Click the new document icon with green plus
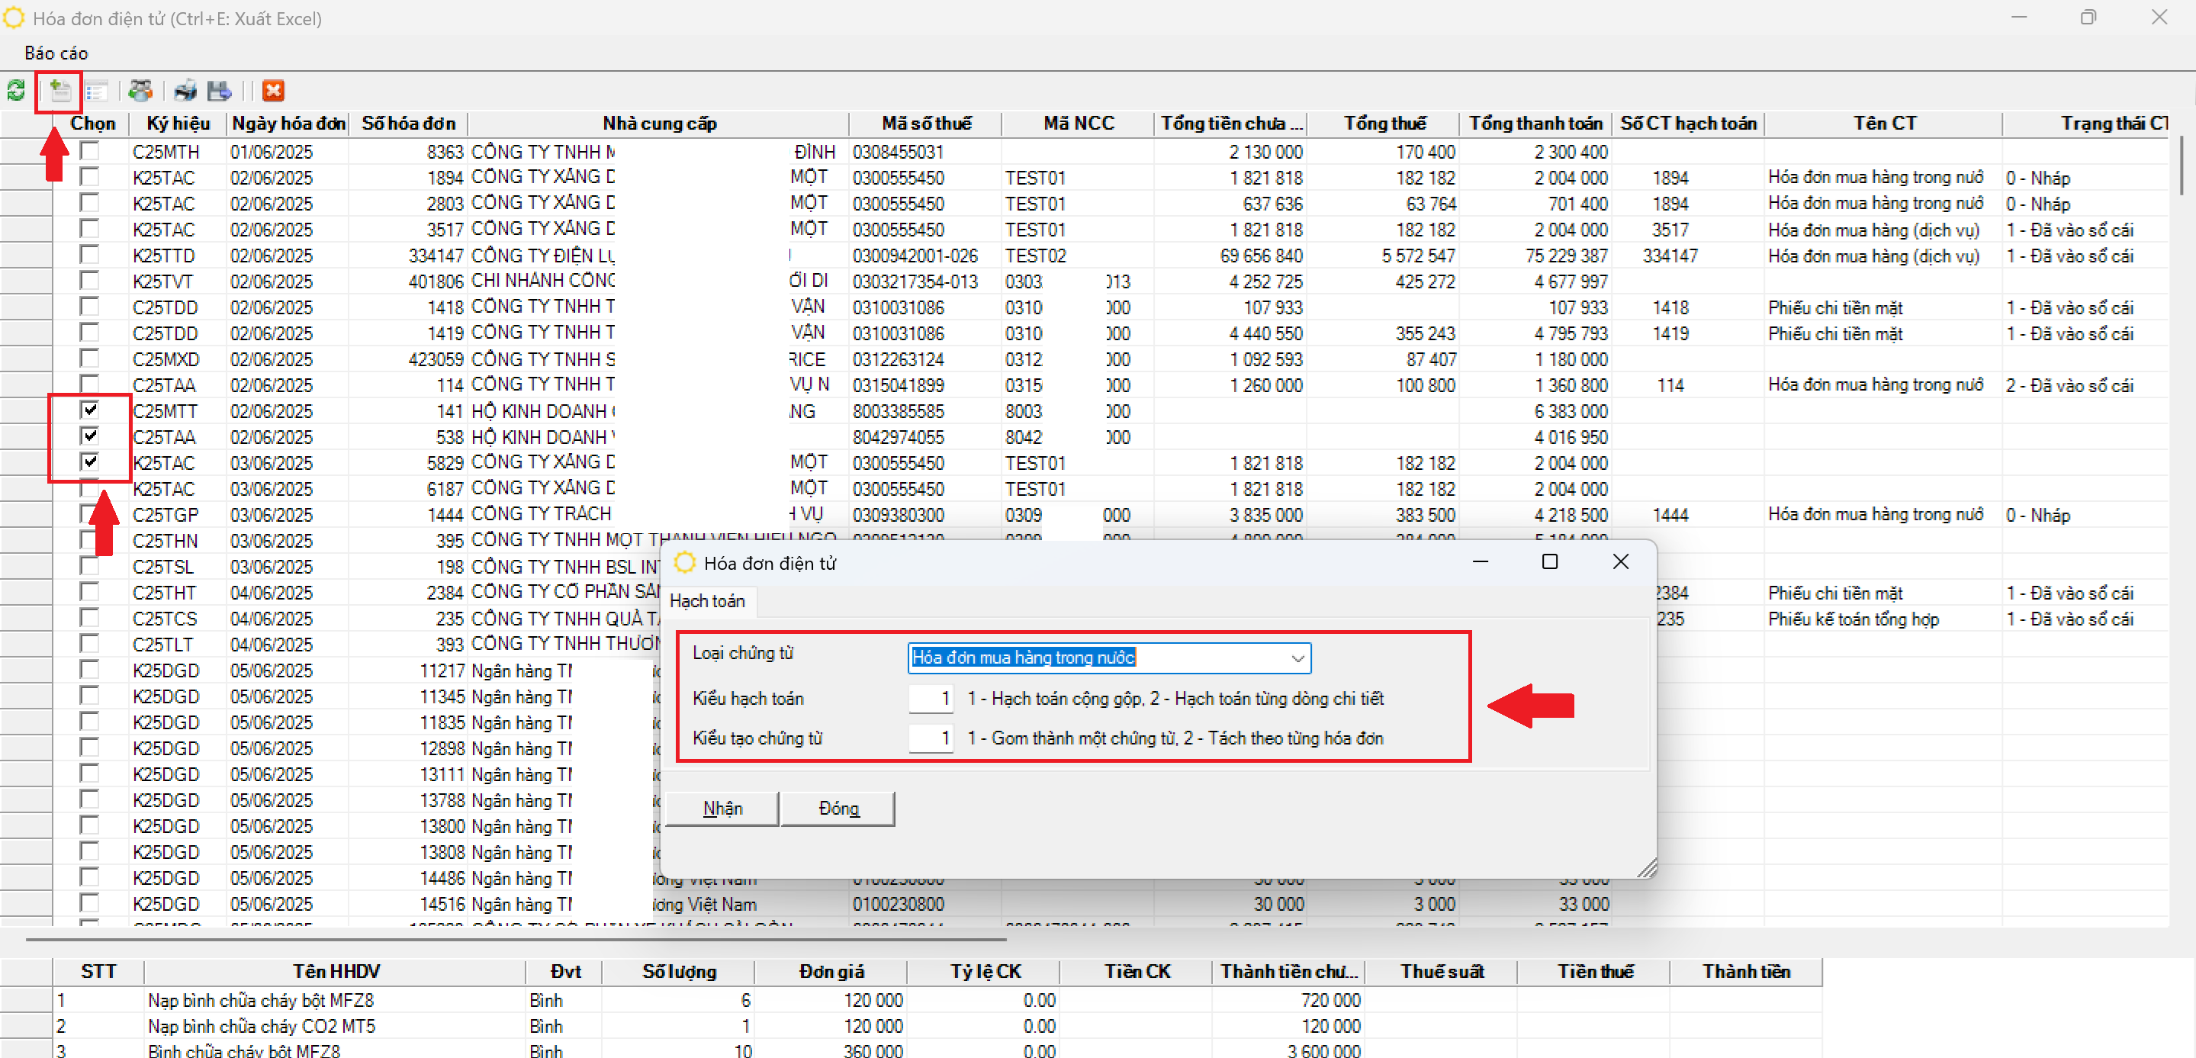Image resolution: width=2196 pixels, height=1058 pixels. pos(59,90)
